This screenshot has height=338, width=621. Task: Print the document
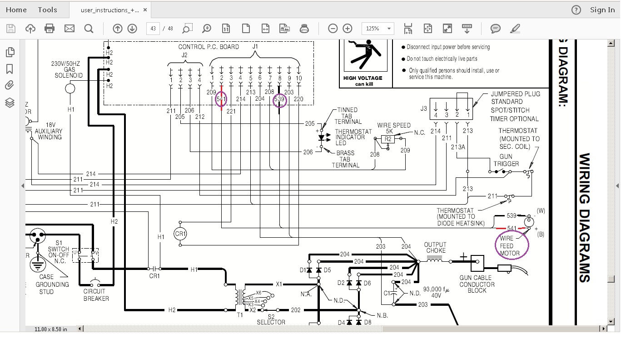click(50, 29)
